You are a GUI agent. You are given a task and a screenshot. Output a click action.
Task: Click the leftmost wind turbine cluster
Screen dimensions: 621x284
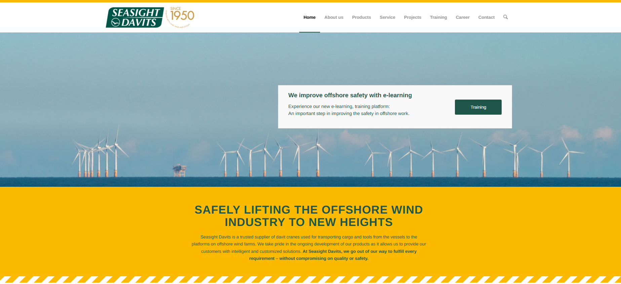tap(98, 156)
